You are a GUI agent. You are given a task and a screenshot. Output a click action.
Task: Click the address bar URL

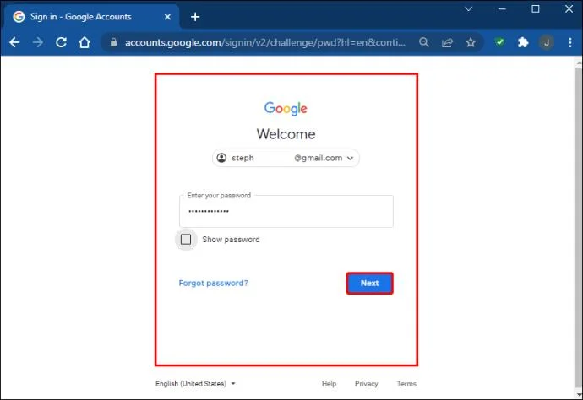pyautogui.click(x=264, y=43)
